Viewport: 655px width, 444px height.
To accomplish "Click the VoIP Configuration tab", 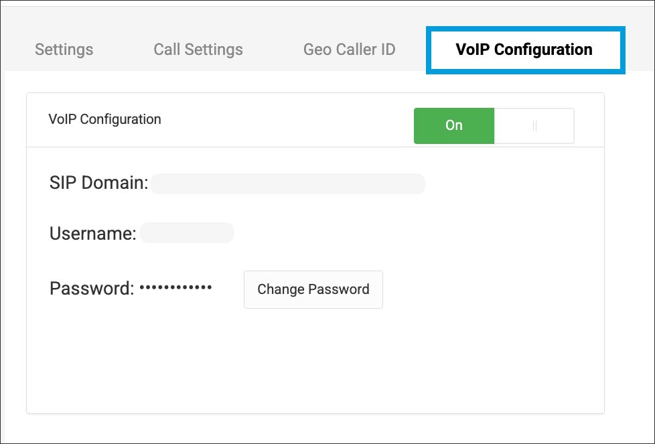I will (x=524, y=50).
